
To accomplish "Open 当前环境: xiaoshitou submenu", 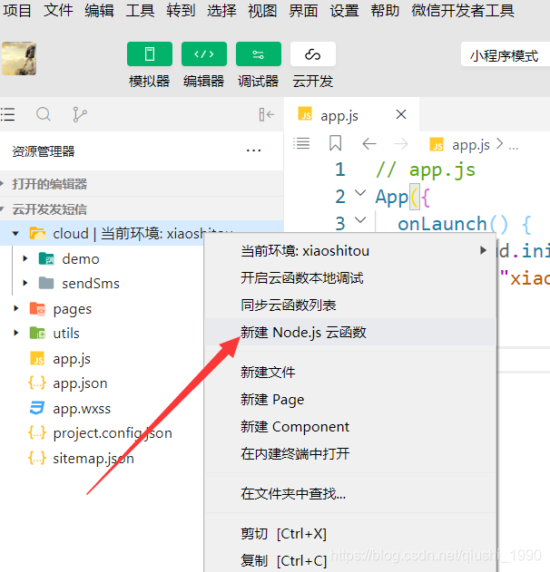I will click(x=349, y=250).
